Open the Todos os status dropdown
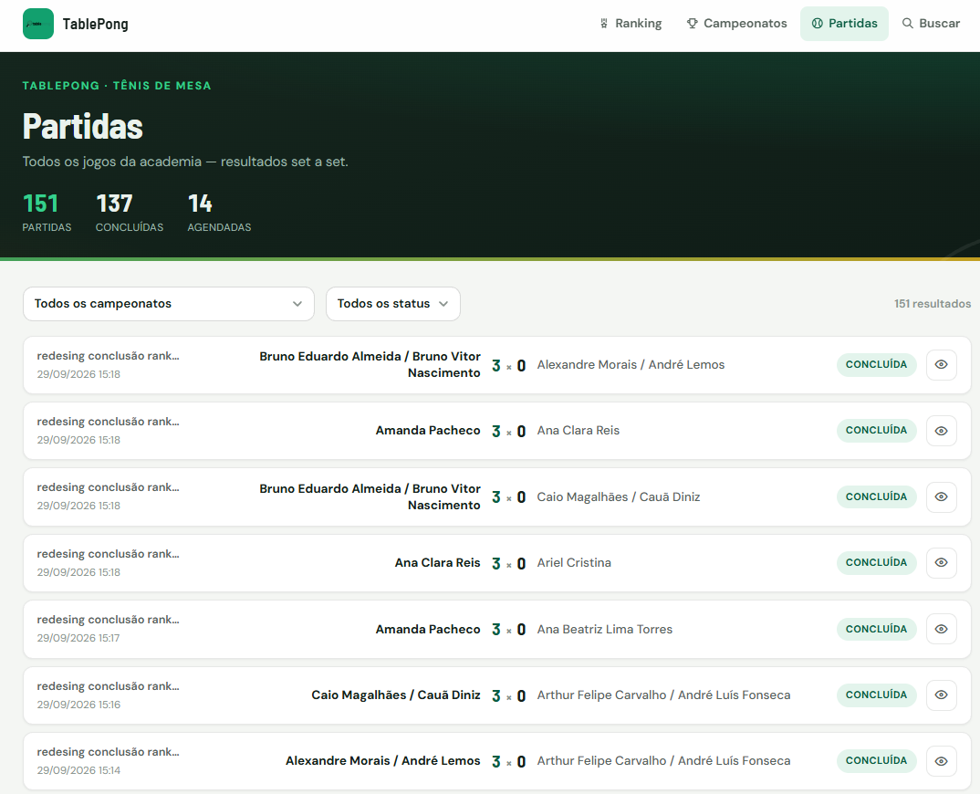 pyautogui.click(x=393, y=304)
